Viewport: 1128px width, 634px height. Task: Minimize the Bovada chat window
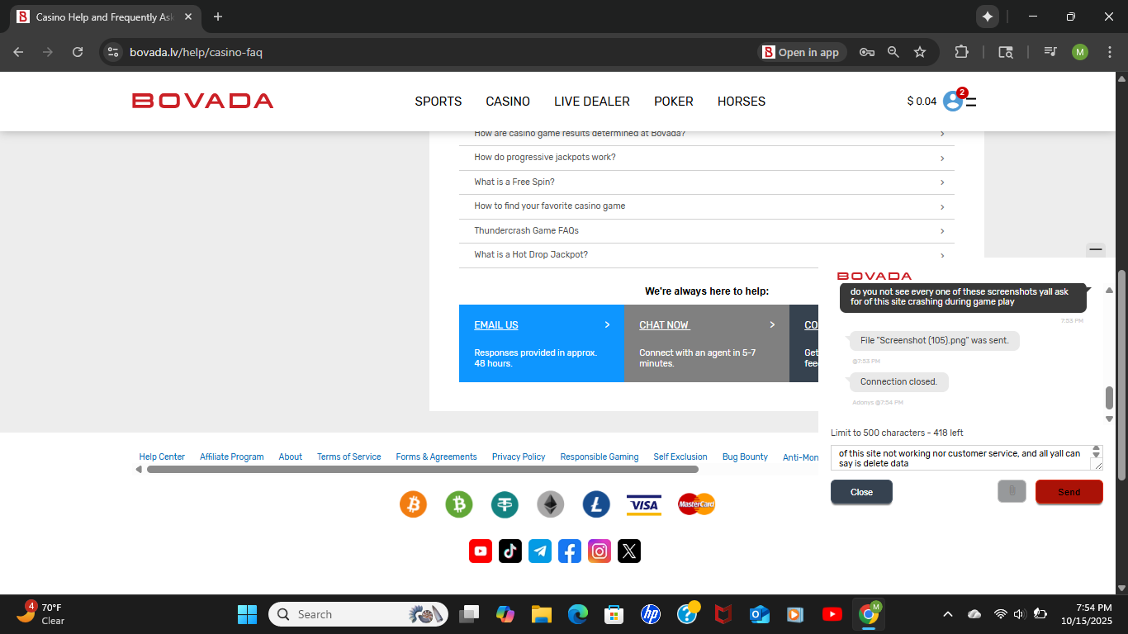tap(1096, 249)
